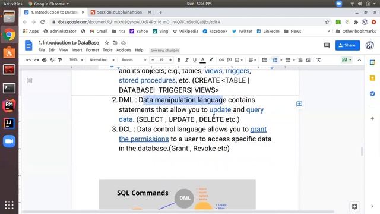Open the Format menu
The width and height of the screenshot is (380, 214).
(x=93, y=50)
